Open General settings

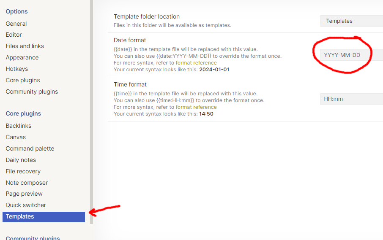click(16, 24)
